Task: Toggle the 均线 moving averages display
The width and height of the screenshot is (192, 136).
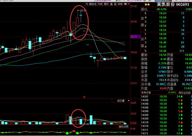Action: click(100, 4)
